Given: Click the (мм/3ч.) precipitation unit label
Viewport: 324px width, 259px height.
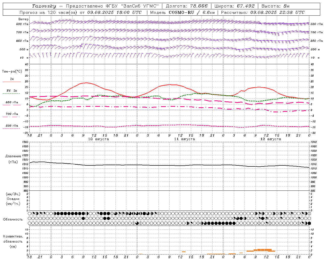Looking at the screenshot, I should coord(13,194).
